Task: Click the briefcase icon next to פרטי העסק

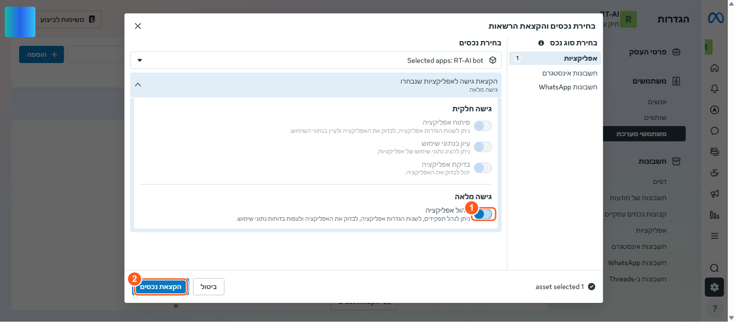Action: (x=676, y=52)
